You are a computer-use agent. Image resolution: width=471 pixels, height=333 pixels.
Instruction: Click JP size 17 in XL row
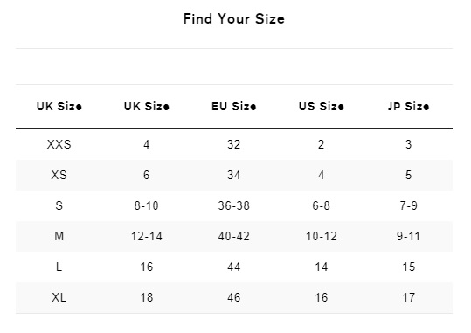(x=409, y=297)
